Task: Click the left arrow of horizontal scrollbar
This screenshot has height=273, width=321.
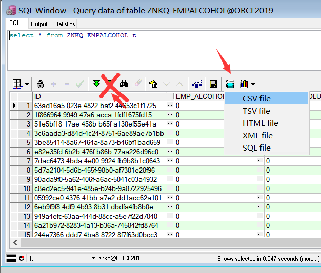Action: point(15,243)
